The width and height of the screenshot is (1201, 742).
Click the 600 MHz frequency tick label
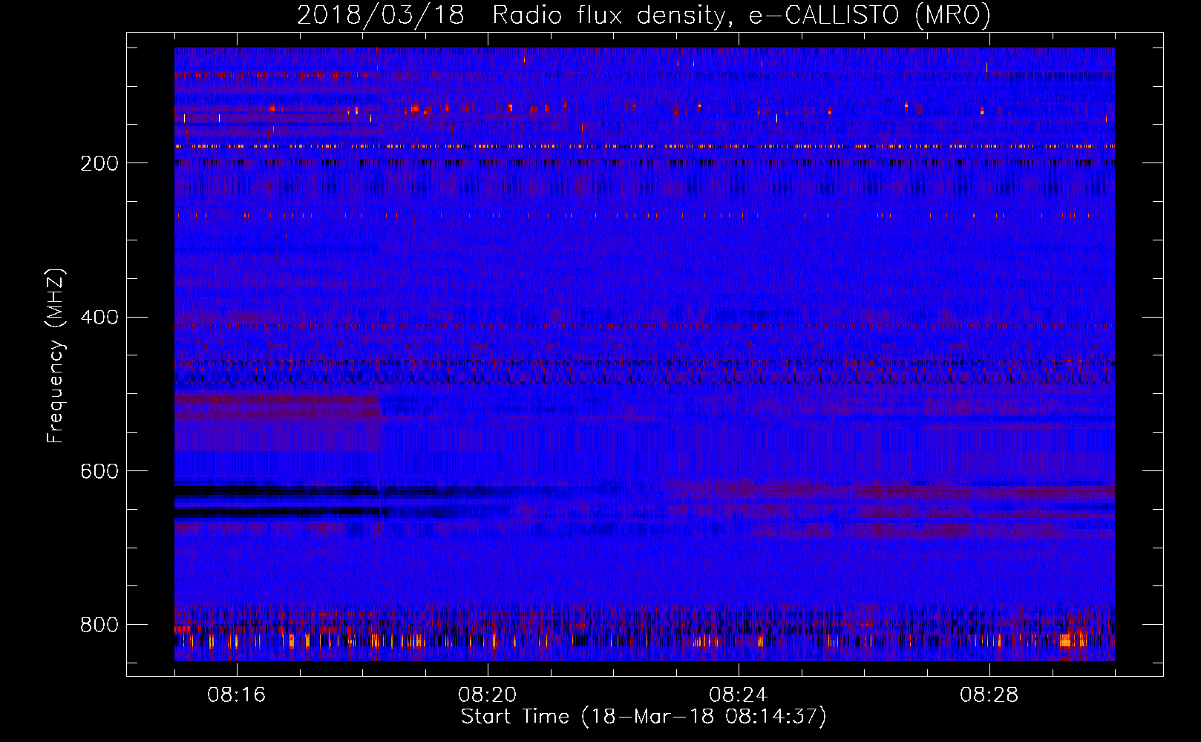(x=99, y=471)
